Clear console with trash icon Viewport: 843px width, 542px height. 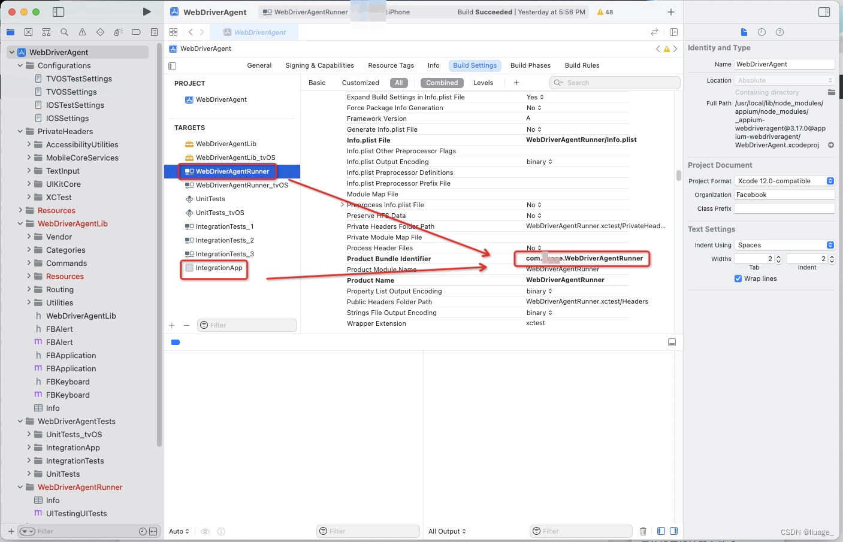643,531
